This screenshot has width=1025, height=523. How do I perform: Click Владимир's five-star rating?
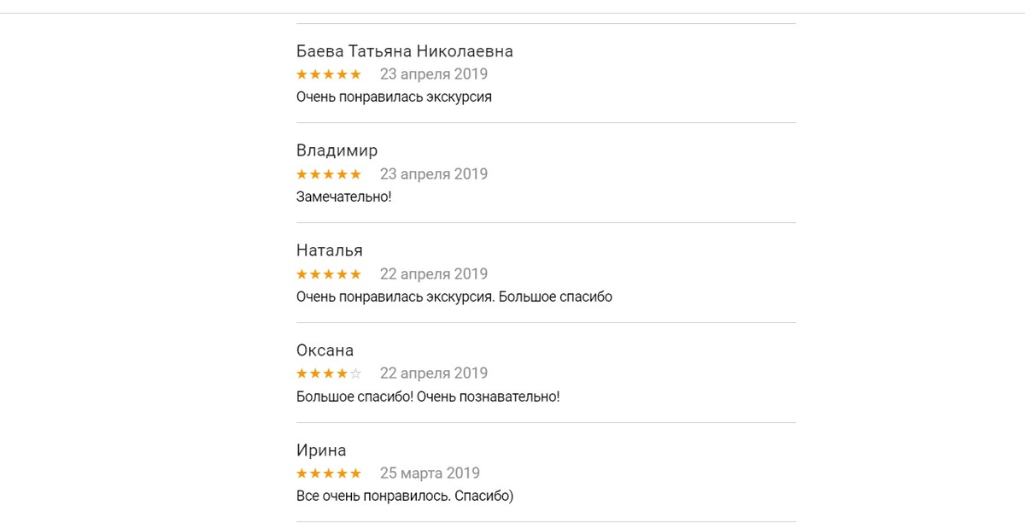329,174
